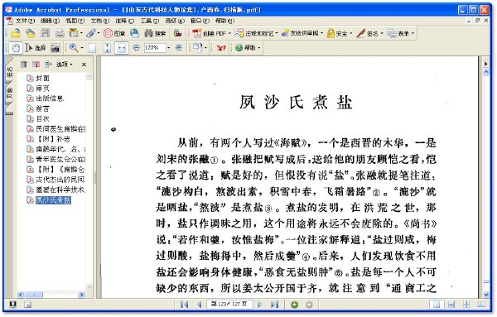Zoom out with the minus circle
This screenshot has height=317, width=497.
point(137,48)
